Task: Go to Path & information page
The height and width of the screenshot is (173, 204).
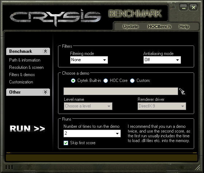Action: coord(25,60)
